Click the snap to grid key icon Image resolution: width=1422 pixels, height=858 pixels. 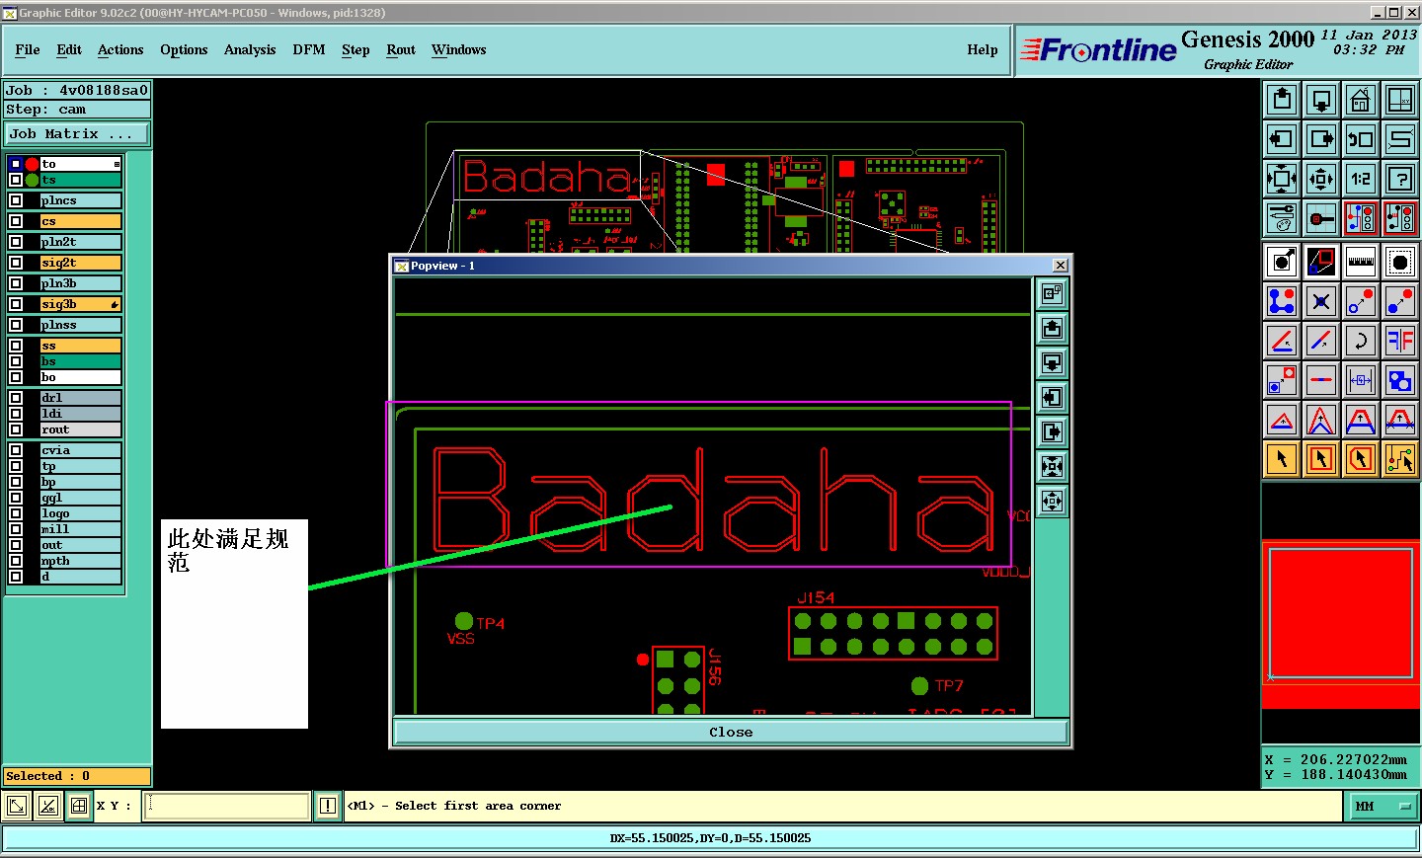click(x=1321, y=218)
